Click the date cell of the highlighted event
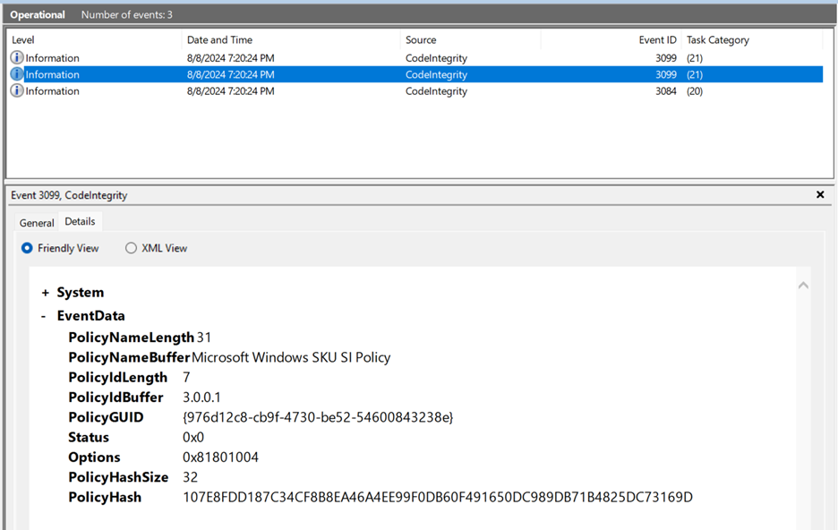 click(x=230, y=74)
